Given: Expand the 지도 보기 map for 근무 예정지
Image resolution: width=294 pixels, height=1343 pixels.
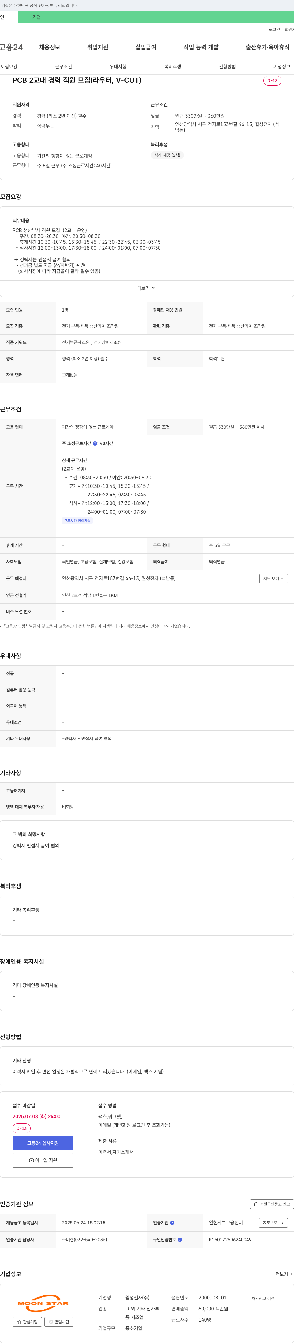Looking at the screenshot, I should [x=273, y=579].
